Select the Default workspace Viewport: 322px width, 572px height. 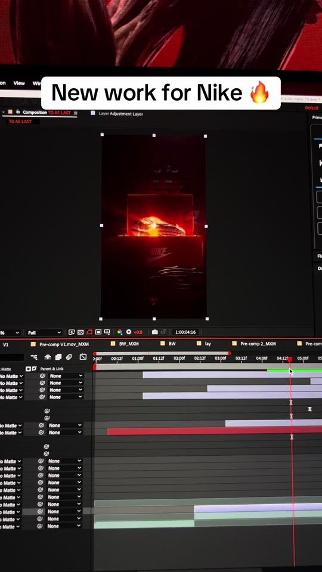(x=312, y=108)
